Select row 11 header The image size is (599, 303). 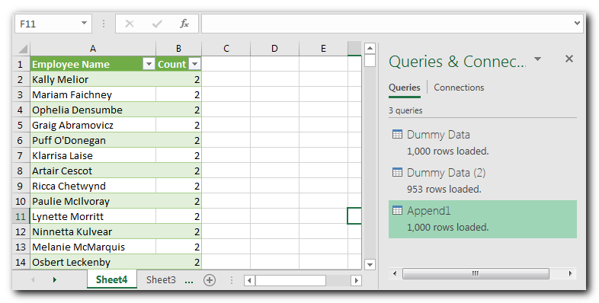coord(21,216)
